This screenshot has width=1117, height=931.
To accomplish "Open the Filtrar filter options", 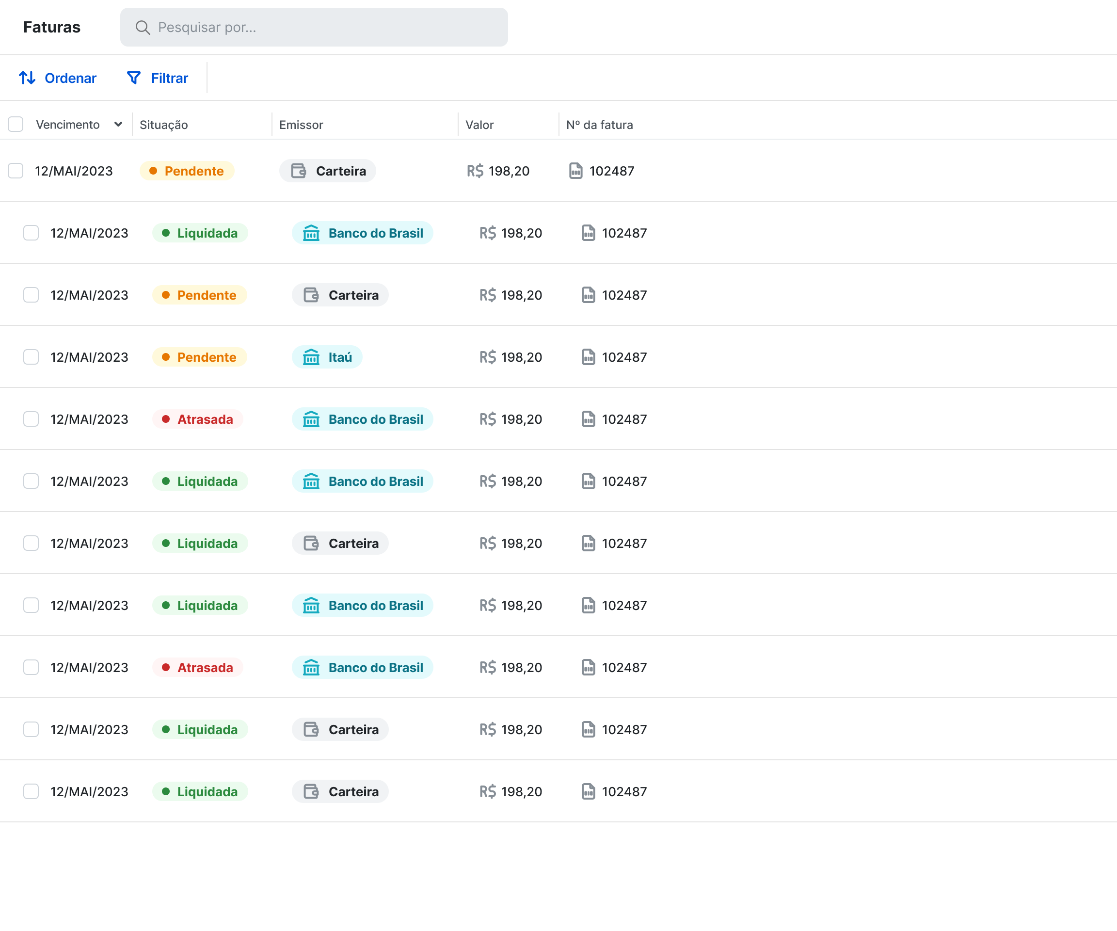I will [x=158, y=78].
